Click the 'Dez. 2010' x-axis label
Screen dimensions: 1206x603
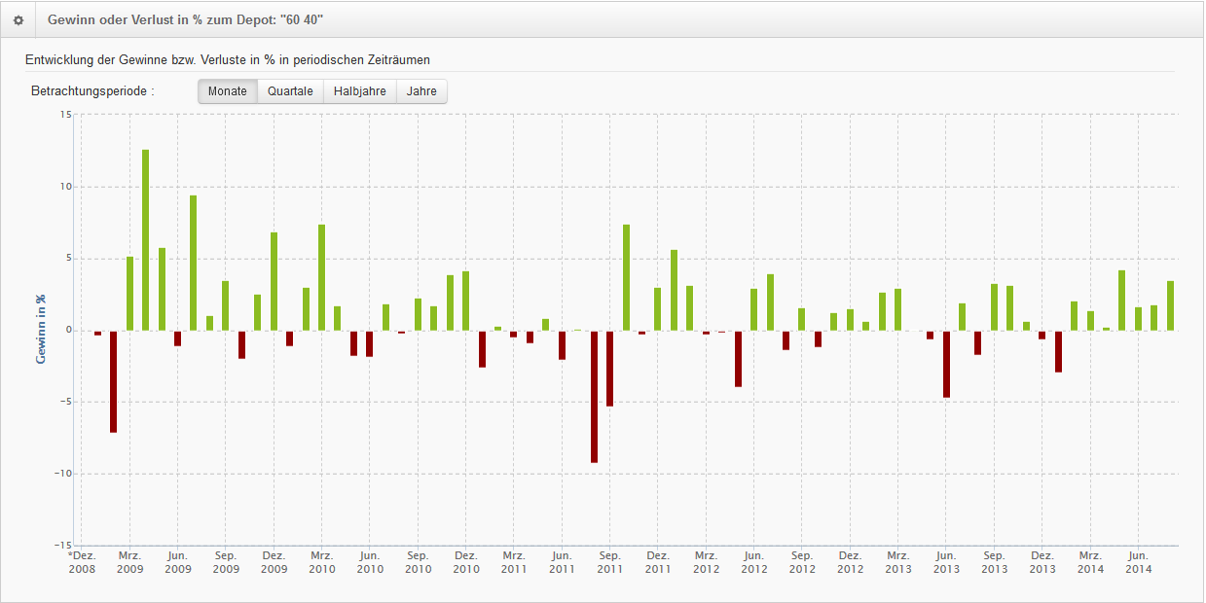pos(466,562)
